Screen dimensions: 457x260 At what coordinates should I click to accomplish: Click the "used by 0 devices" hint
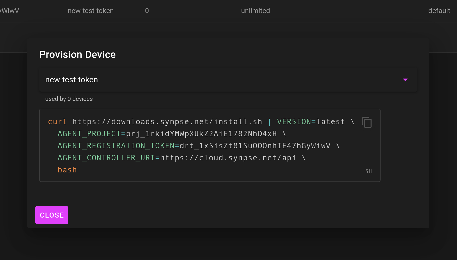[69, 99]
